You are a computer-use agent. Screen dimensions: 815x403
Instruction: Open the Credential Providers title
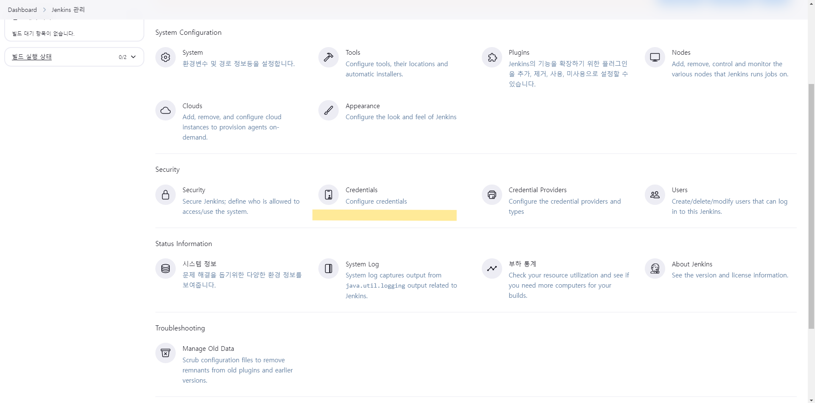pos(537,190)
